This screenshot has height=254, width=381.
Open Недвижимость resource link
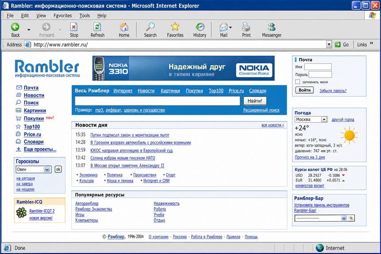[x=167, y=203]
